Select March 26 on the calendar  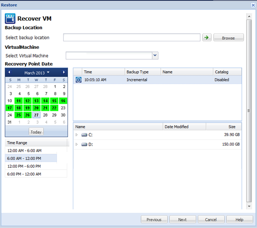coord(27,115)
